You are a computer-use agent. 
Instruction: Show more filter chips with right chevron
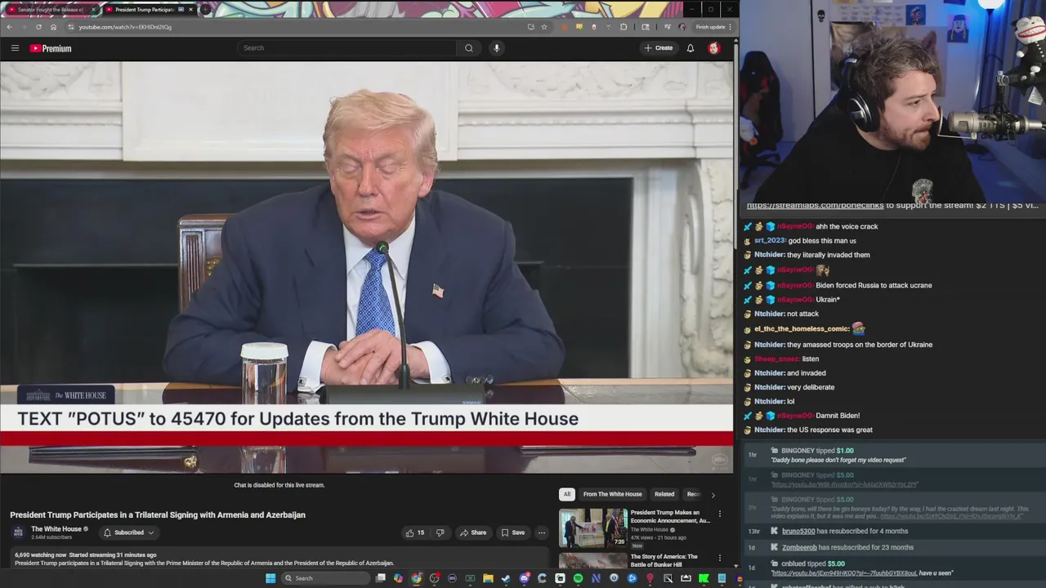(713, 494)
